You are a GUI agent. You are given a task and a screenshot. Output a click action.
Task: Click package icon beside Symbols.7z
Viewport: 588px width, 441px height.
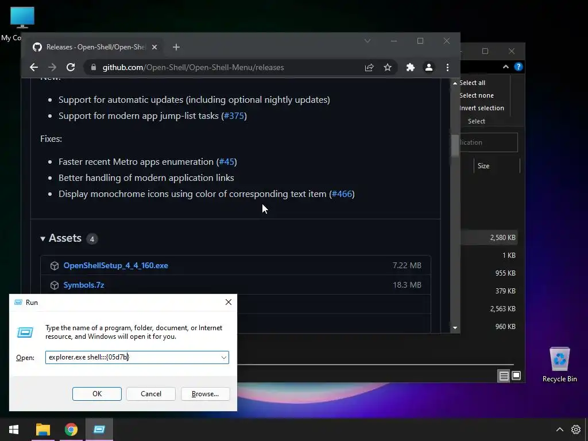55,285
